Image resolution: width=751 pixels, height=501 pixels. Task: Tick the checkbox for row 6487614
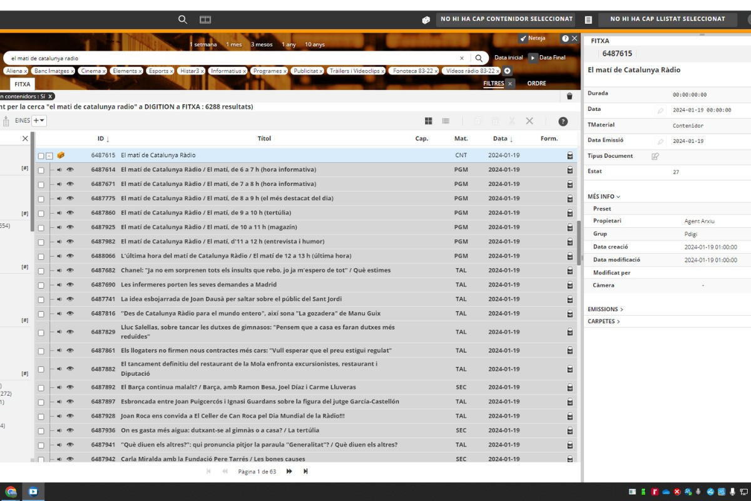point(41,170)
